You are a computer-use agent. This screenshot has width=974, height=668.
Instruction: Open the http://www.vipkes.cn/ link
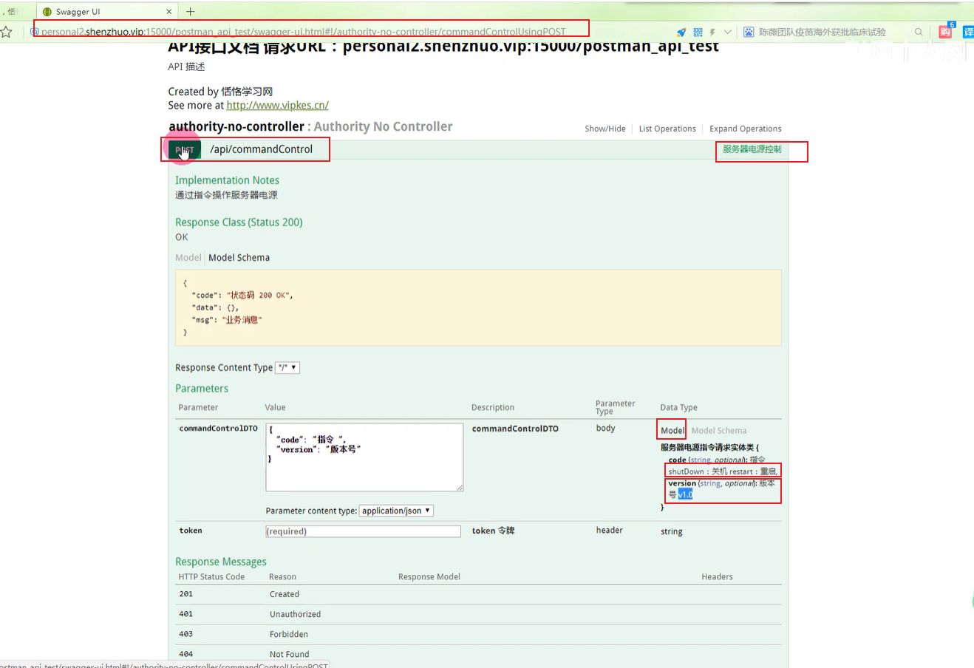pyautogui.click(x=277, y=106)
